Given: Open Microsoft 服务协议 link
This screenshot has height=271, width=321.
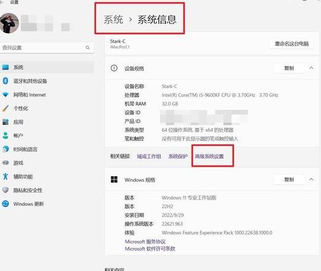Looking at the screenshot, I should point(145,241).
